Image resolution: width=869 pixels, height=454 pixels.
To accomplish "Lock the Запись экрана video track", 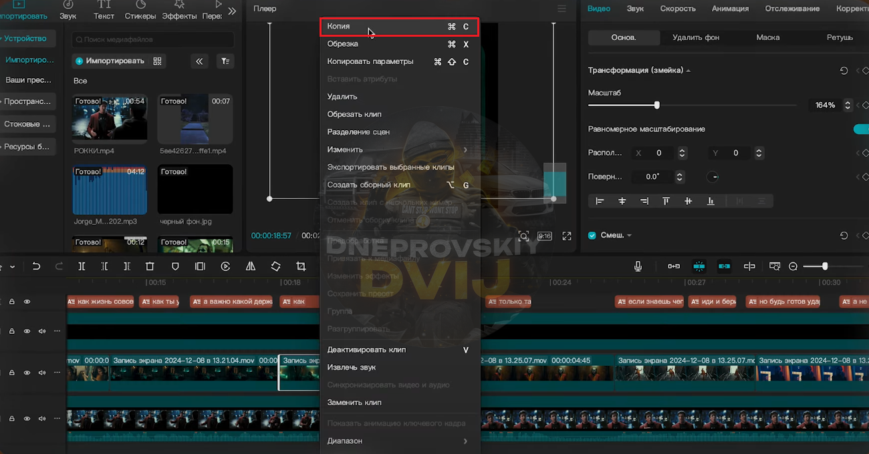I will (x=12, y=373).
